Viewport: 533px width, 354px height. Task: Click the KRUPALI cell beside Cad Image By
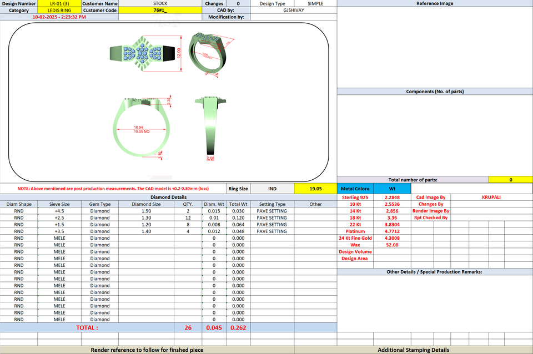click(x=491, y=198)
